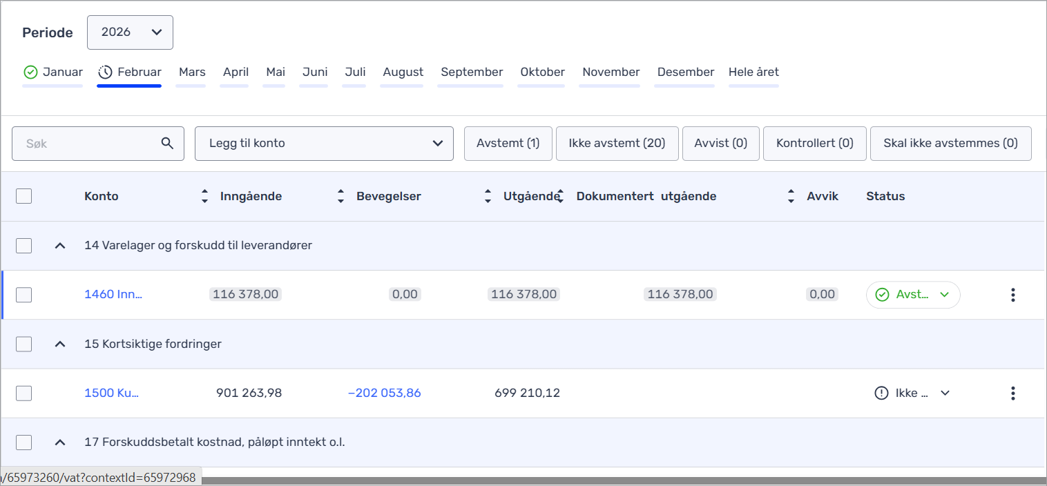Tick the select-all checkbox in table header

click(24, 196)
